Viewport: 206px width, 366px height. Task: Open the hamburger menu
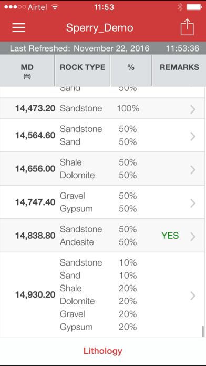(x=19, y=28)
